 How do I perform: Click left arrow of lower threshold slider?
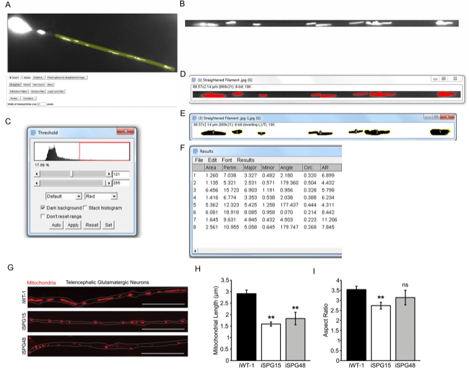pos(37,174)
